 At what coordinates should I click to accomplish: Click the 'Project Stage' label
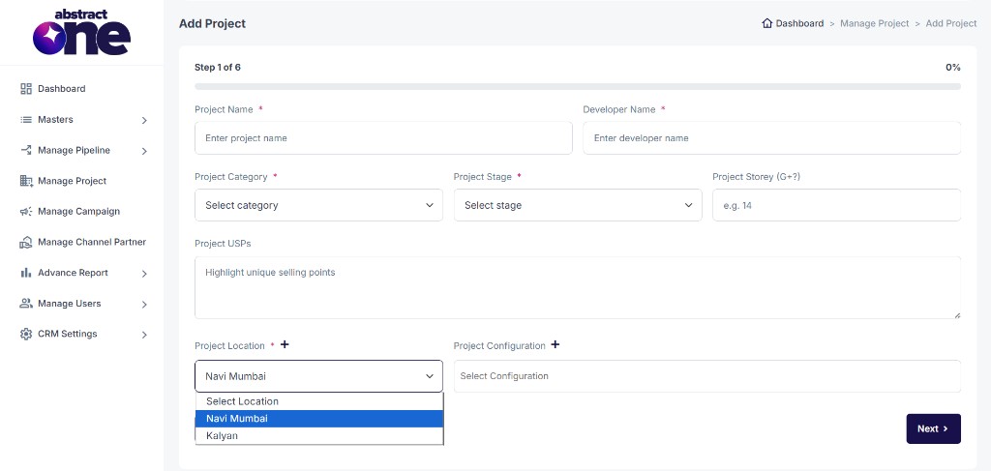pyautogui.click(x=482, y=177)
